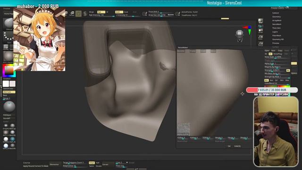The width and height of the screenshot is (302, 170).
Task: Toggle the Alternate button
Action: (x=9, y=92)
